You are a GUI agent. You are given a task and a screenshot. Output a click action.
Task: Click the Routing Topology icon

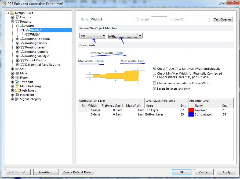23,39
